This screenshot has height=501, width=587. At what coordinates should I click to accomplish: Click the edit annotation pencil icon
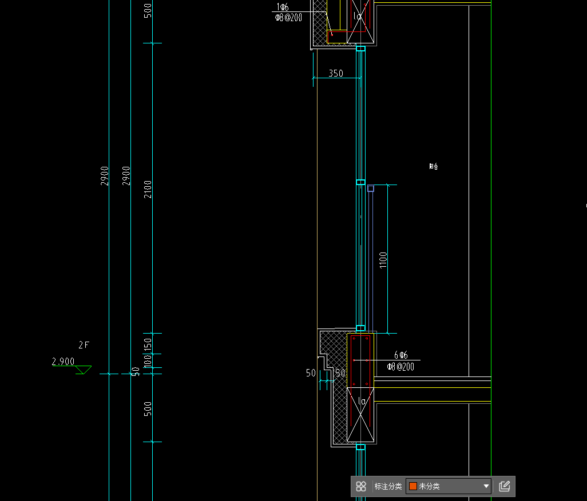tap(504, 486)
